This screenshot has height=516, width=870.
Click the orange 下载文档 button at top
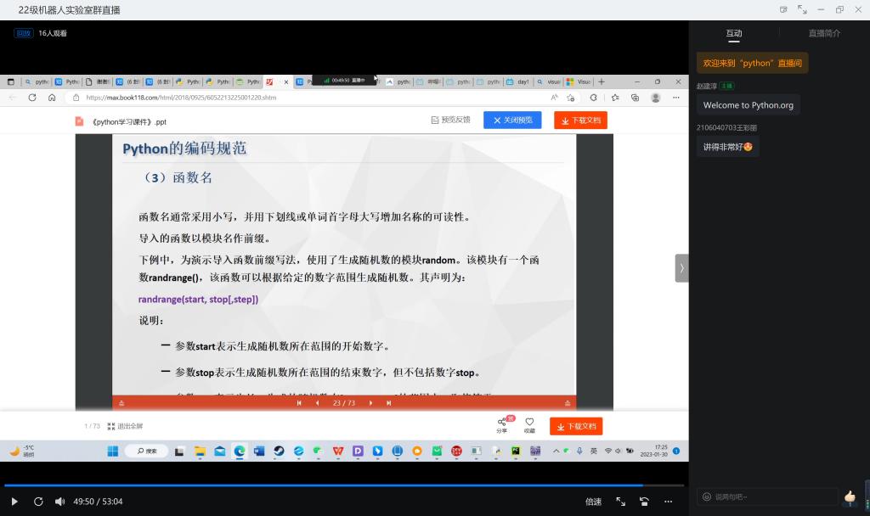pyautogui.click(x=580, y=121)
